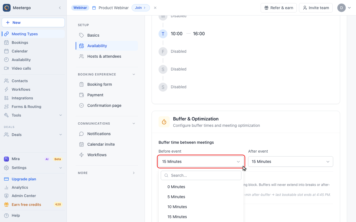Viewport: 356px width, 222px height.
Task: Click the 16:00 end time for Thursday
Action: click(x=199, y=34)
